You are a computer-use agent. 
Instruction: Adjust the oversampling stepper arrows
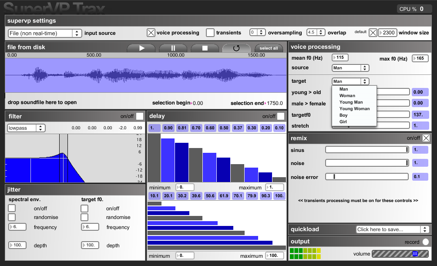[x=261, y=32]
